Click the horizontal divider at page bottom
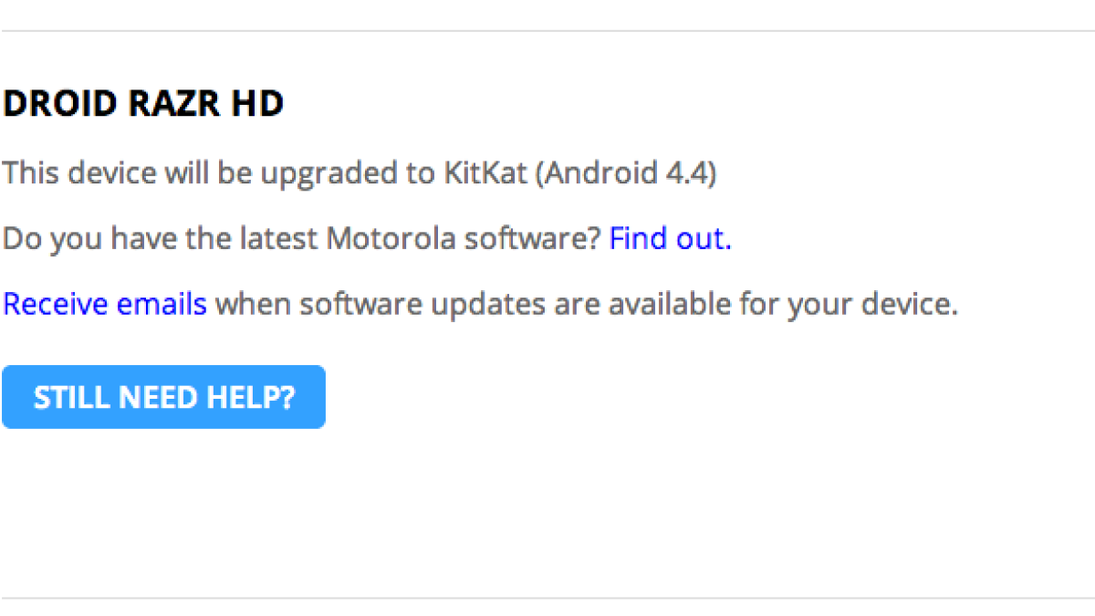The height and width of the screenshot is (616, 1095). pyautogui.click(x=547, y=599)
